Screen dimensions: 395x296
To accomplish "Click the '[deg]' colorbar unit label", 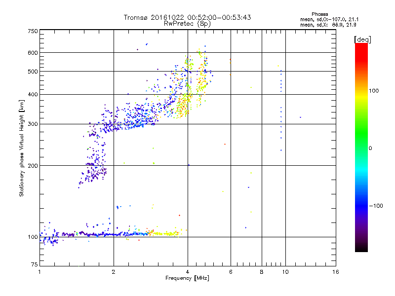I will click(362, 39).
